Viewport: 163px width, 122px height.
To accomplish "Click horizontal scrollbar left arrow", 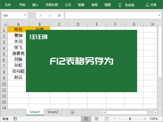I will (x=104, y=112).
